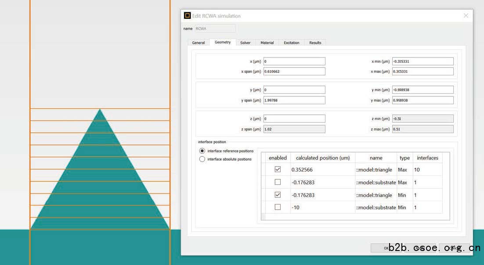Open the Excitation tab
Image resolution: width=484 pixels, height=265 pixels.
click(x=291, y=43)
